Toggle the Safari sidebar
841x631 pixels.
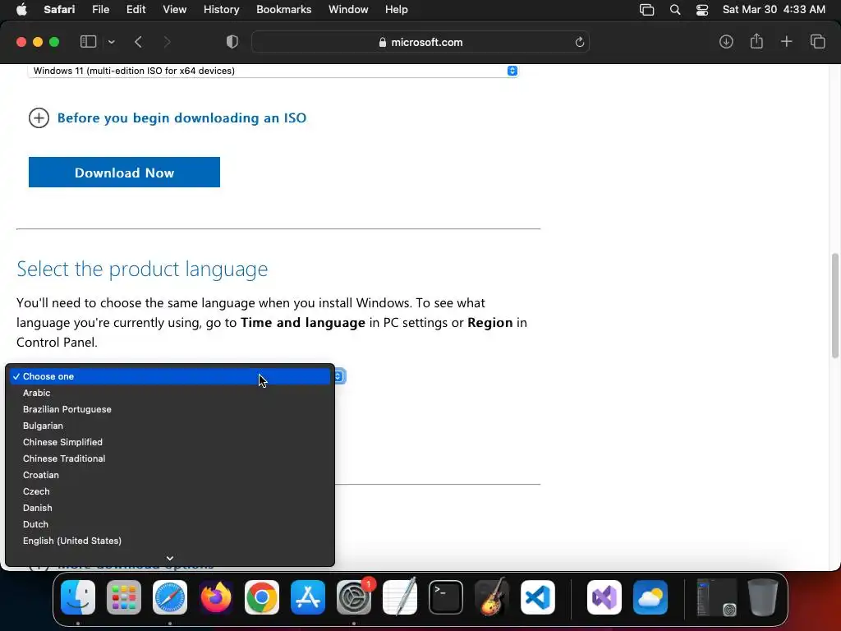[88, 42]
